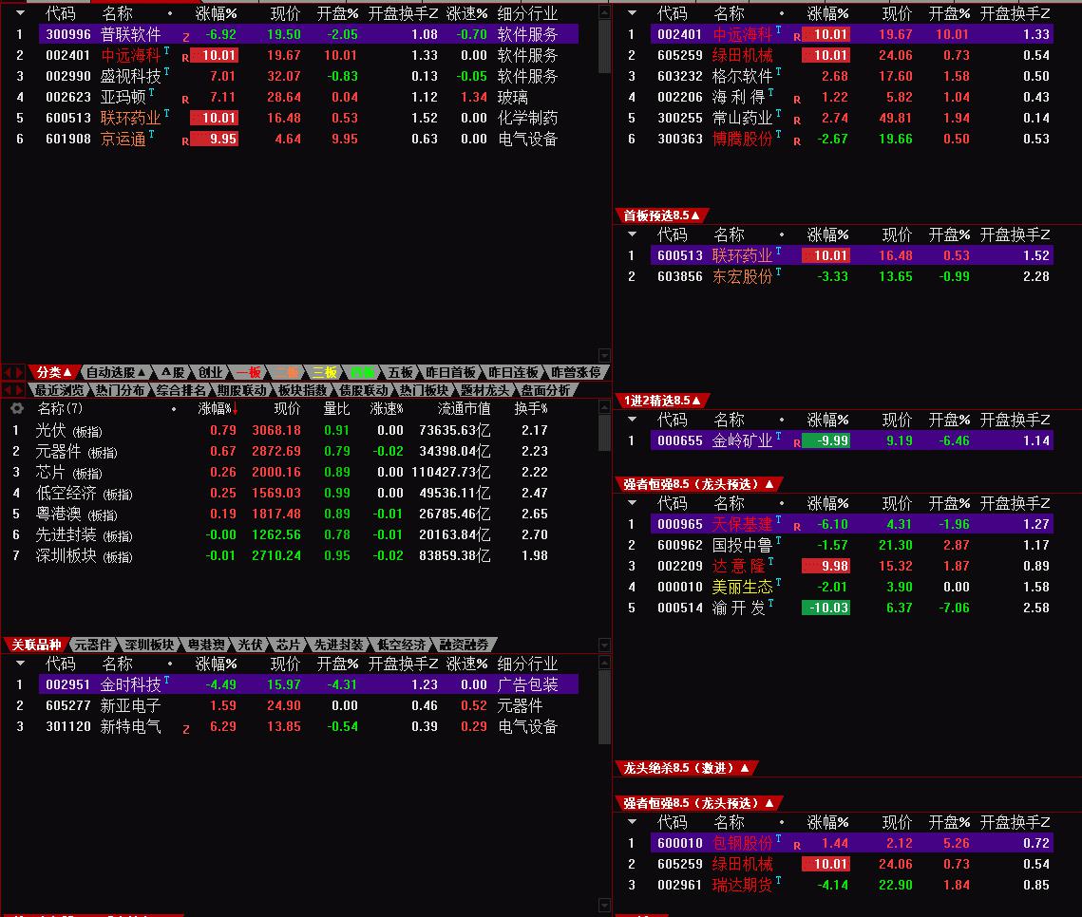Open header dropdown triangle under 1进2精选8.5
This screenshot has height=917, width=1082.
pos(632,420)
